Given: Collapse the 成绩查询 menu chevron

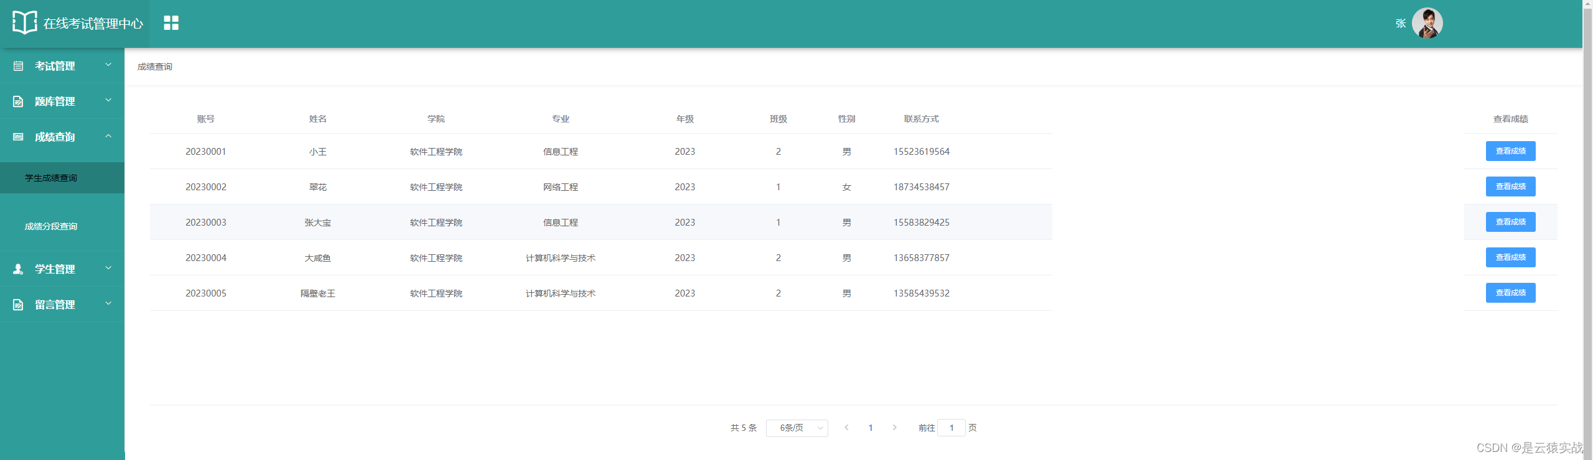Looking at the screenshot, I should click(x=108, y=136).
